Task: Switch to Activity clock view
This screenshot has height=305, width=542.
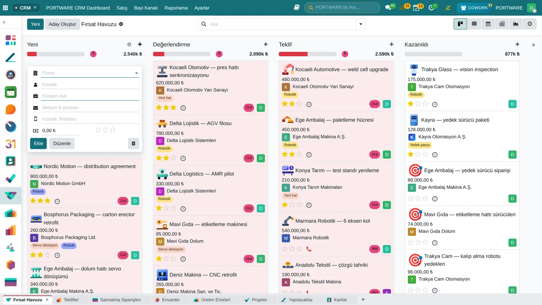Action: tap(530, 24)
